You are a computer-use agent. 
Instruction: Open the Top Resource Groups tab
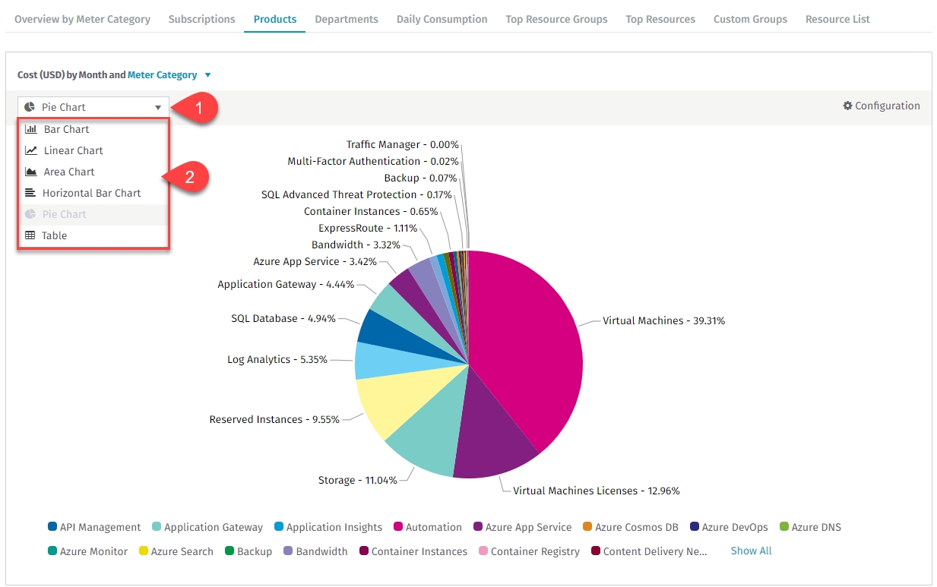[556, 19]
